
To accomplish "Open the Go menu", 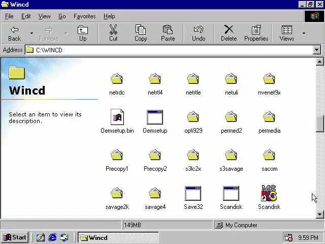I will (x=62, y=16).
